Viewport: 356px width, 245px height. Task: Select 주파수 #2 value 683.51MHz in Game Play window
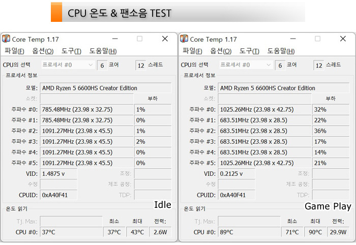click(x=265, y=131)
